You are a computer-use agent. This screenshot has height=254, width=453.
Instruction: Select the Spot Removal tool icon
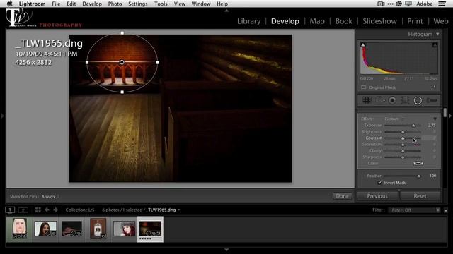379,100
